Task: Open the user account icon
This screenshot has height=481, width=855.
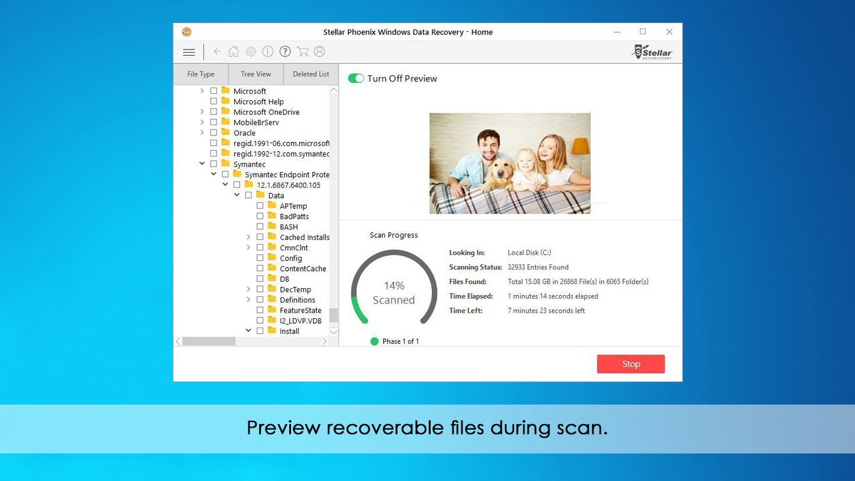Action: 319,51
